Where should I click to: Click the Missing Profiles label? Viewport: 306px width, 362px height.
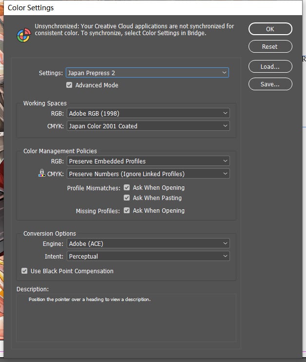click(98, 211)
